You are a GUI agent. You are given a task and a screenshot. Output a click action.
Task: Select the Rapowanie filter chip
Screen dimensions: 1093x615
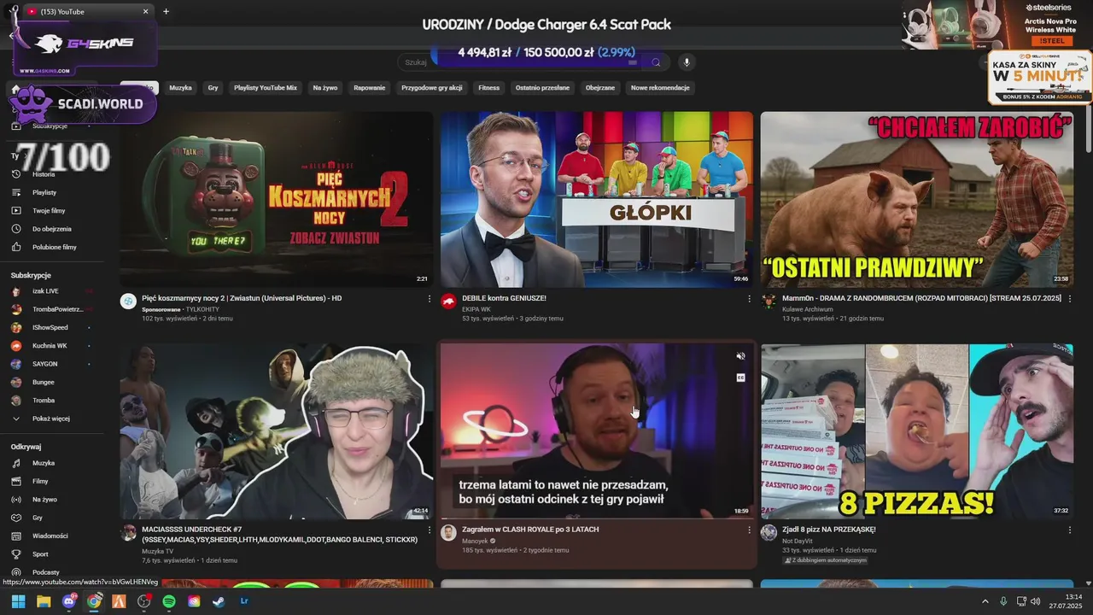370,88
